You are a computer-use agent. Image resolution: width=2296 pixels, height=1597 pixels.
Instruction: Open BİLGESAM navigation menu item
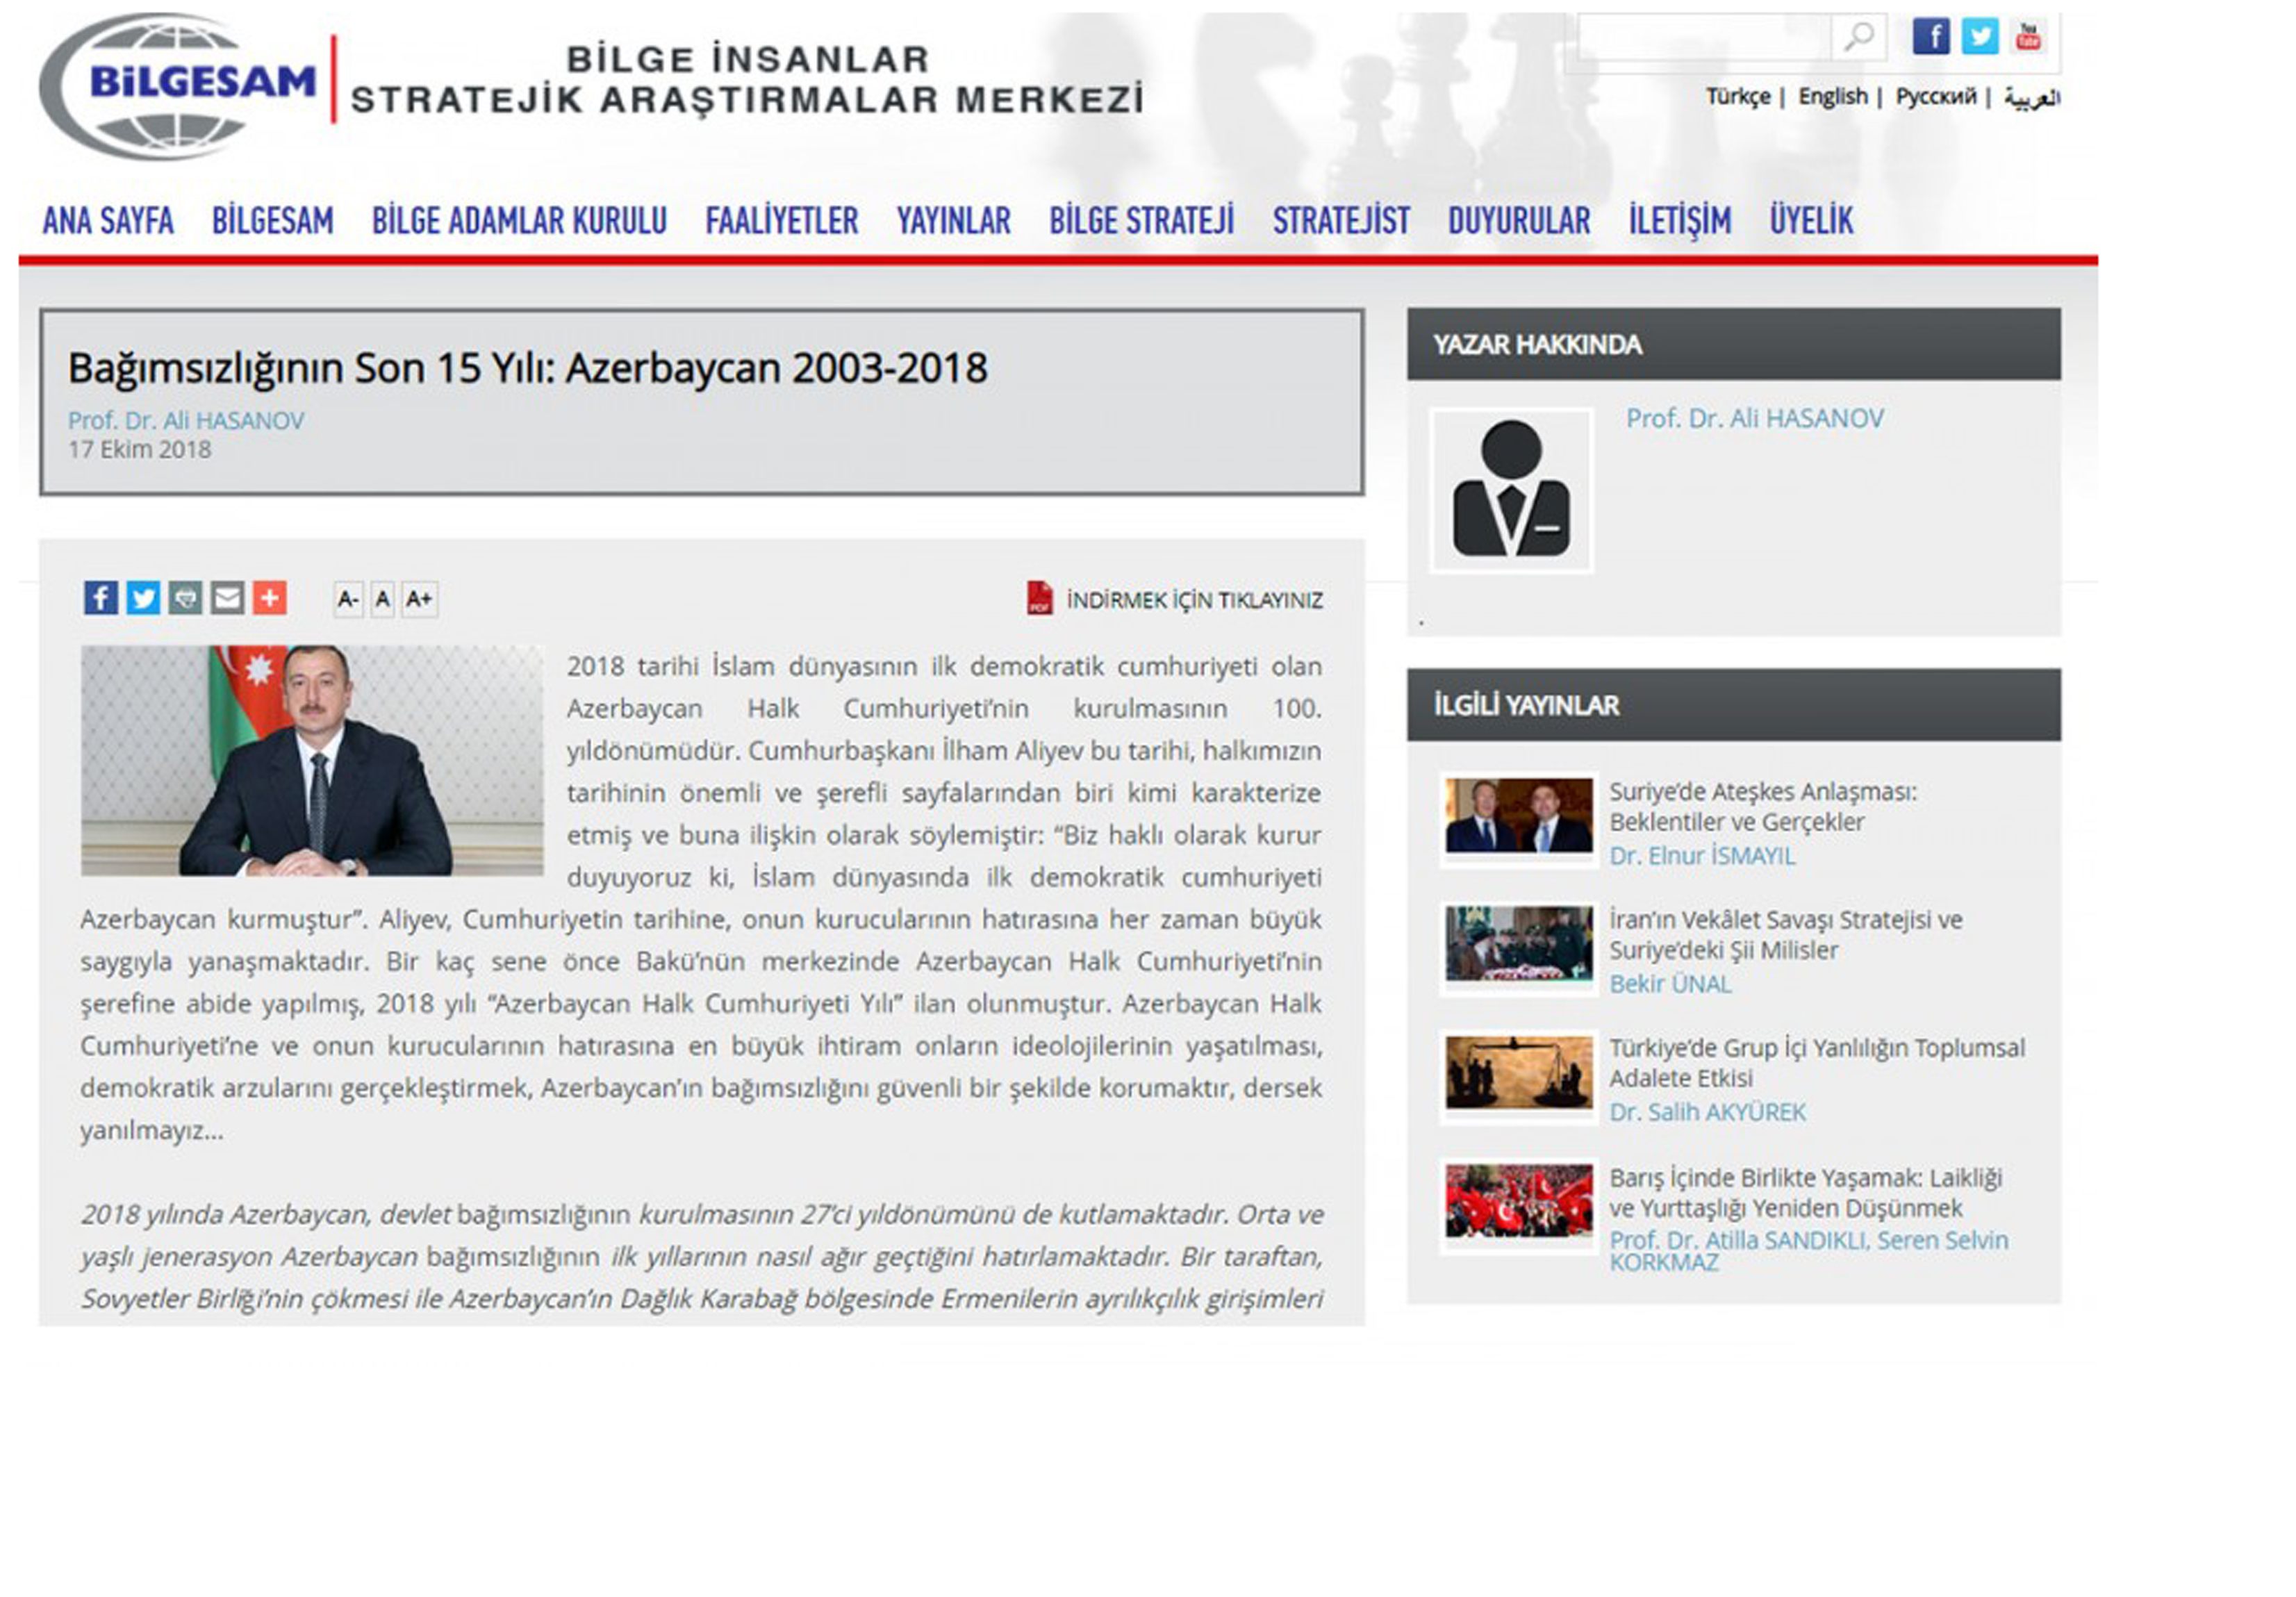[273, 220]
